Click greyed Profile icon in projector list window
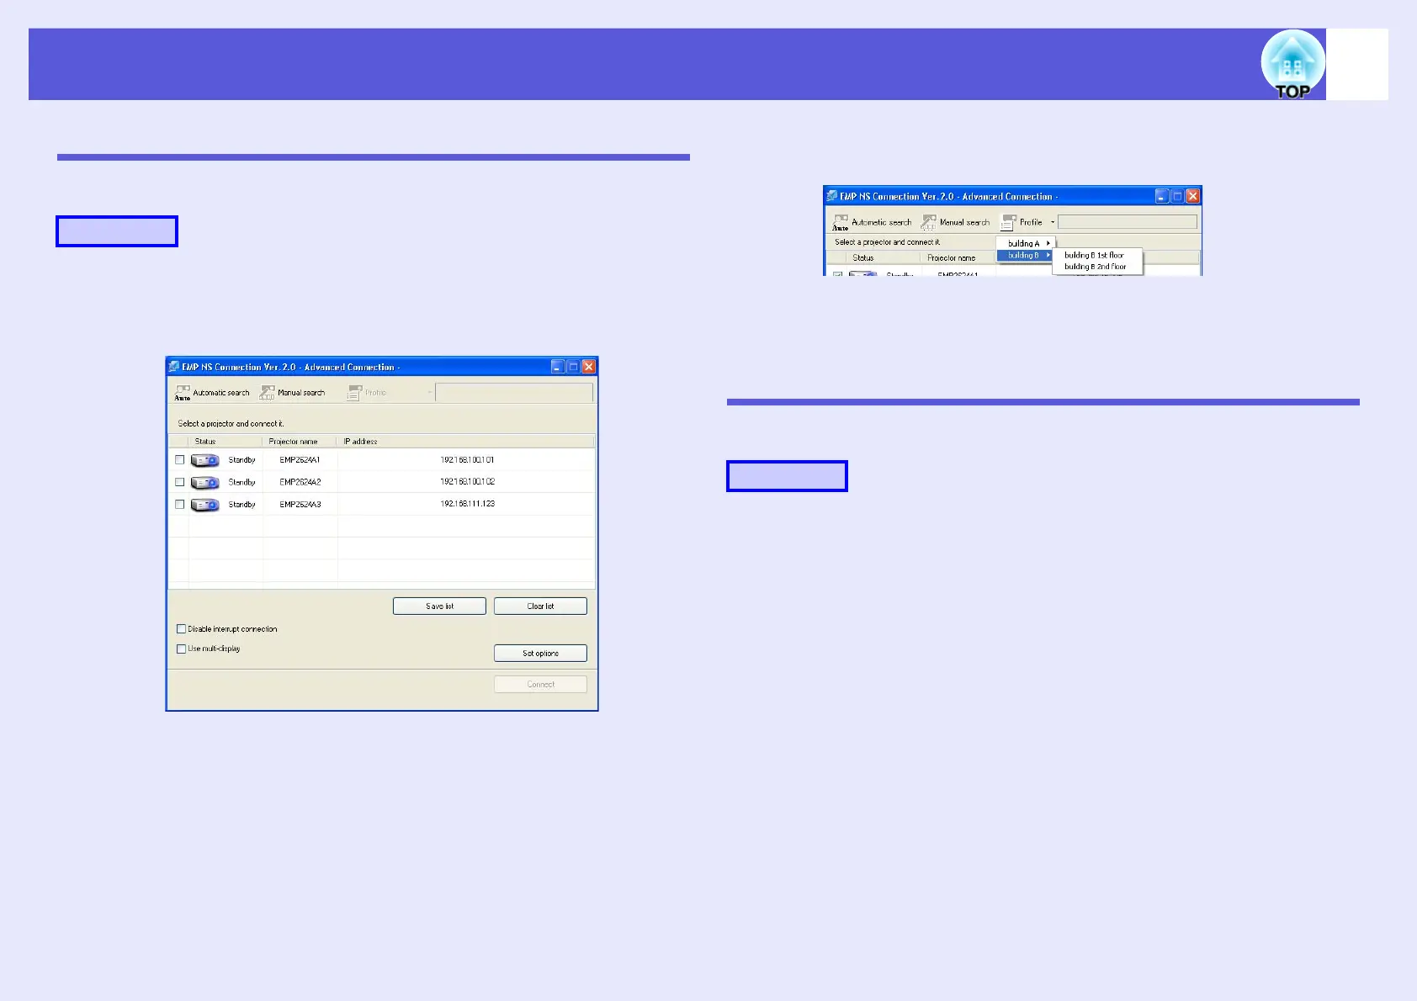Image resolution: width=1417 pixels, height=1001 pixels. click(x=354, y=392)
